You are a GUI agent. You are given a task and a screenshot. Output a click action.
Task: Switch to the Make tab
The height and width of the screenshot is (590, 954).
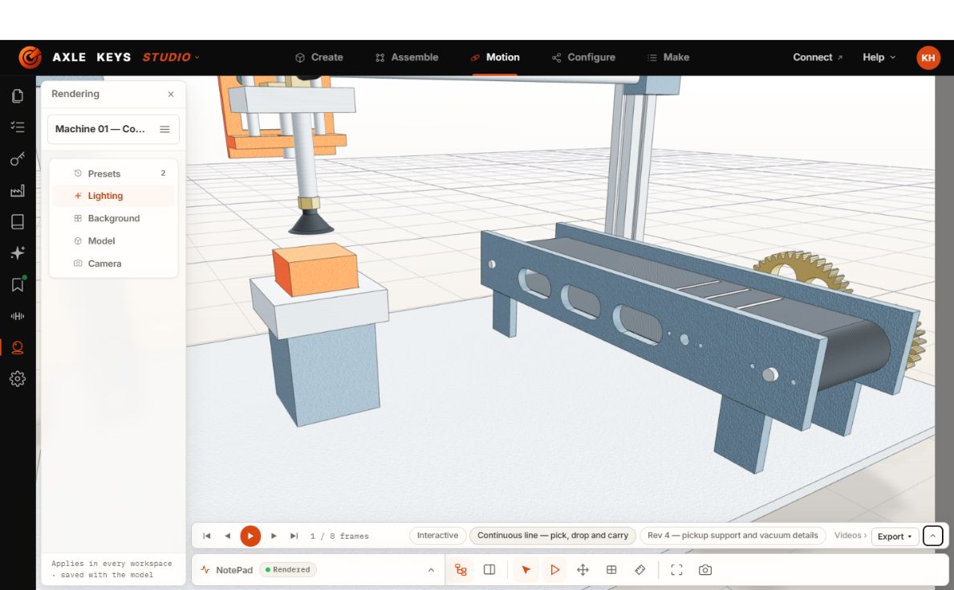(x=668, y=57)
